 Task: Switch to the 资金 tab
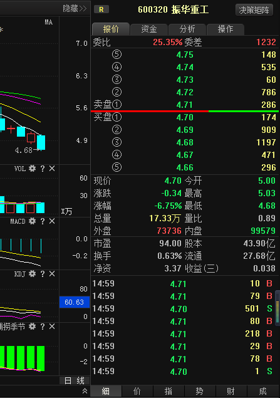(x=149, y=29)
